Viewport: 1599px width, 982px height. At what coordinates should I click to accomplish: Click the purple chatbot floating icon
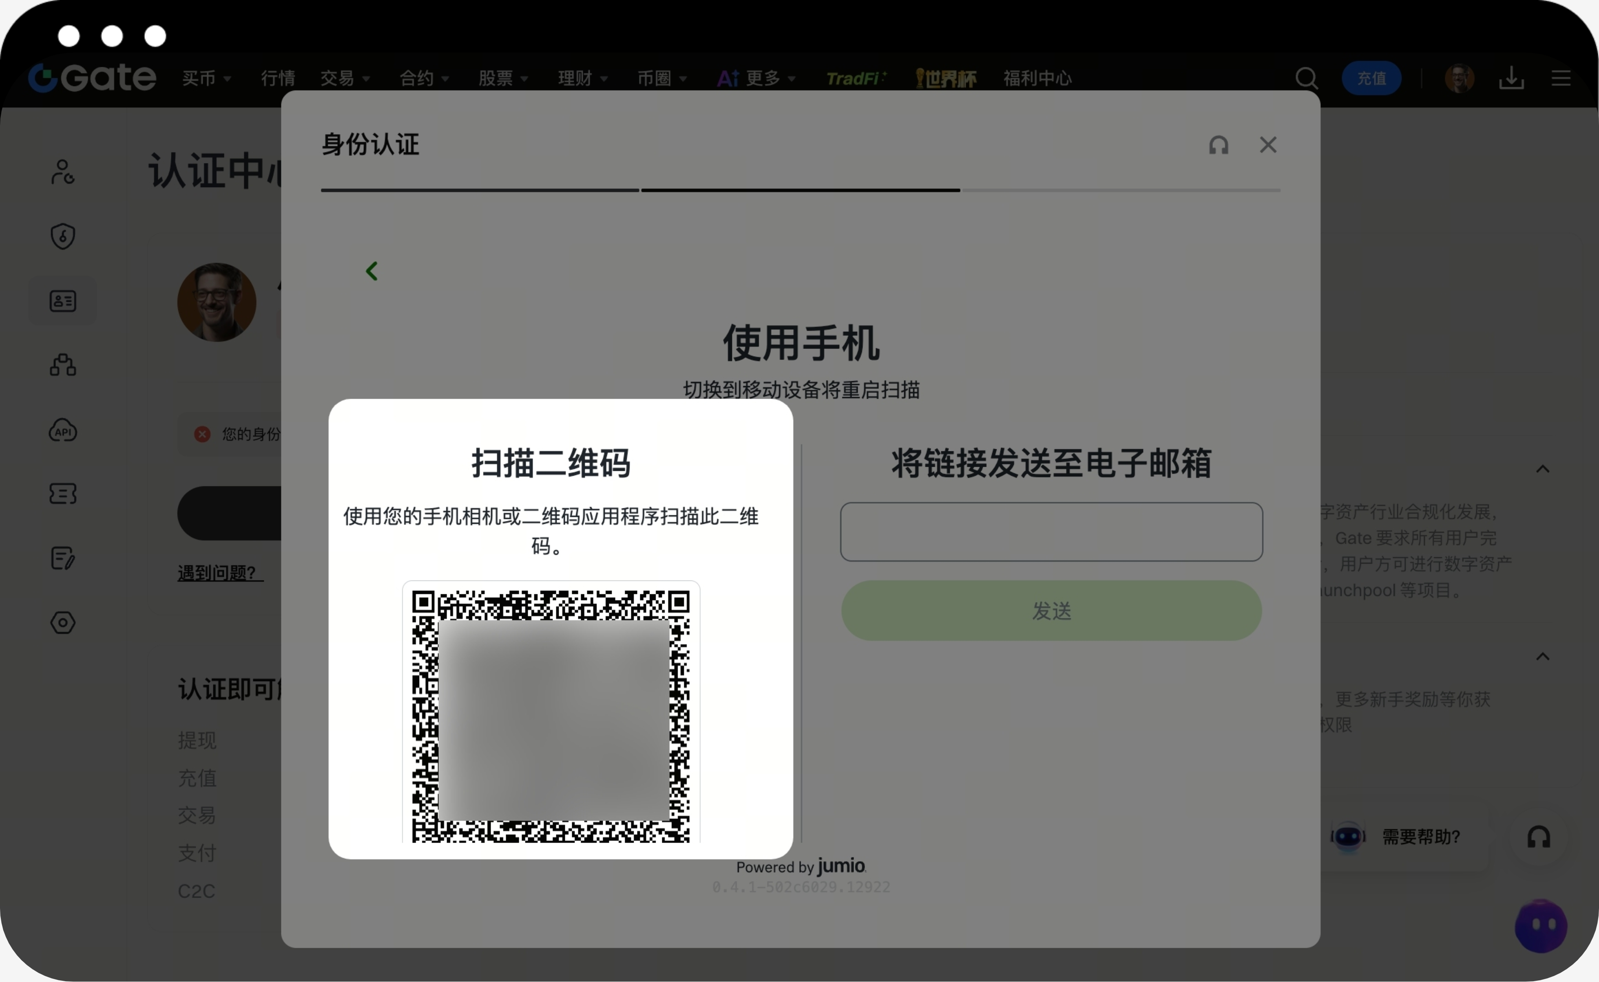coord(1540,925)
